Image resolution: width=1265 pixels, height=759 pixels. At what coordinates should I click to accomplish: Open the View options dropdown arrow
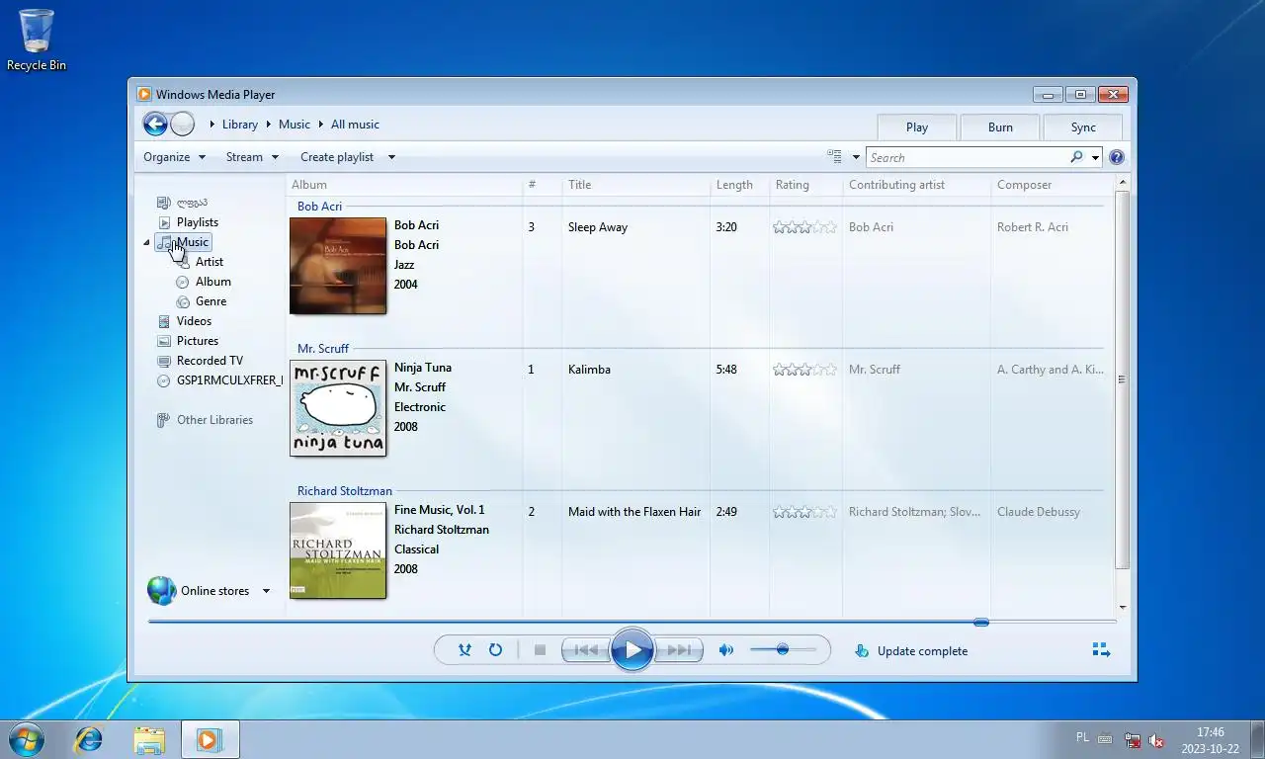click(856, 157)
